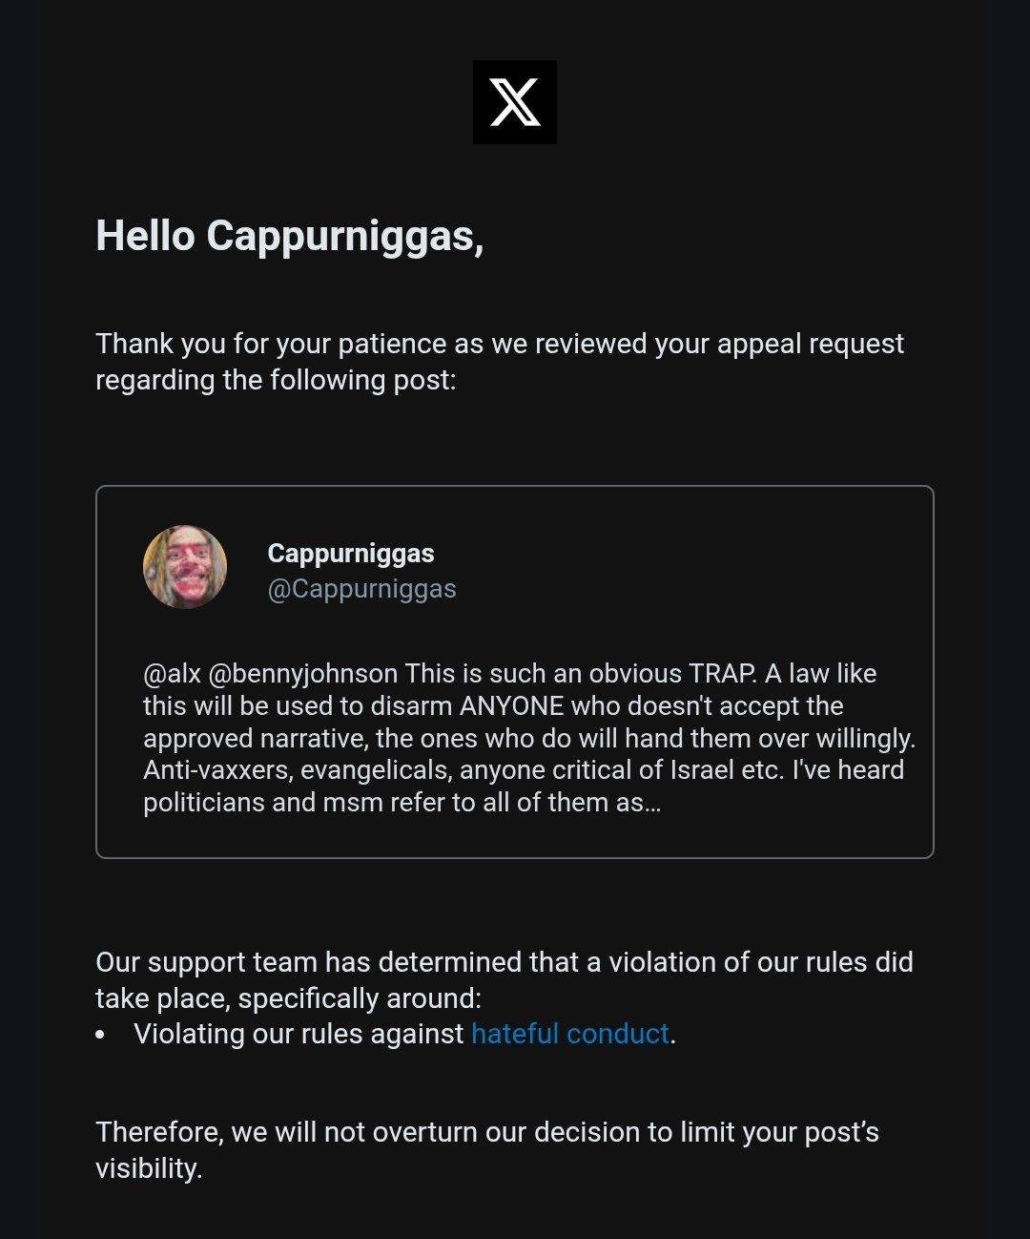
Task: Click the "Therefore, we will not overturn" paragraph
Action: (486, 1133)
